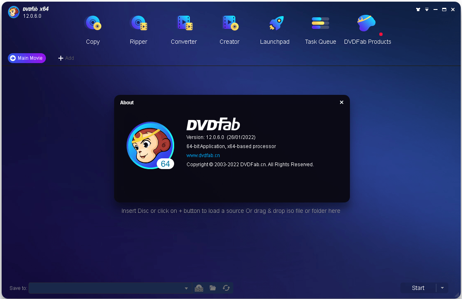Open the Ripper module icon
Image resolution: width=462 pixels, height=299 pixels.
(x=139, y=23)
